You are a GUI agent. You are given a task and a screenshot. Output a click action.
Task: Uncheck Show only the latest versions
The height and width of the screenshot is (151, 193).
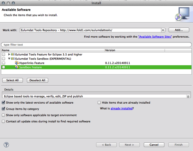pos(4,102)
